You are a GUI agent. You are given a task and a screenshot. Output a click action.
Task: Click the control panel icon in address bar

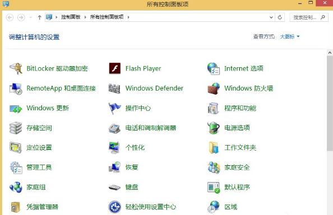(49, 17)
